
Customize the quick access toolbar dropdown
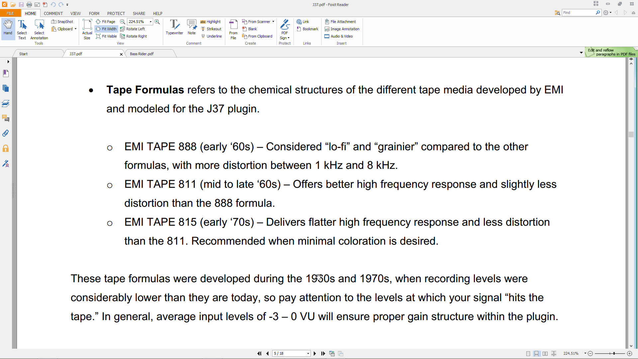tap(67, 5)
